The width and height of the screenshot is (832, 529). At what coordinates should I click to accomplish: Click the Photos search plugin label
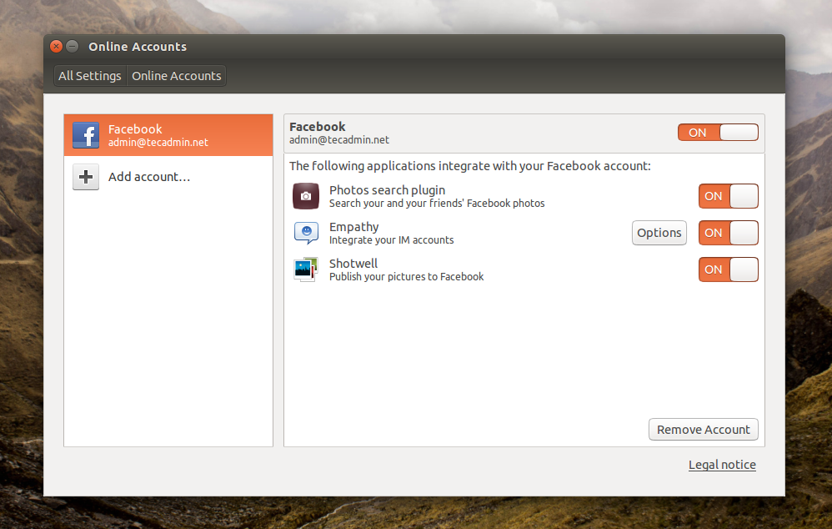[387, 190]
